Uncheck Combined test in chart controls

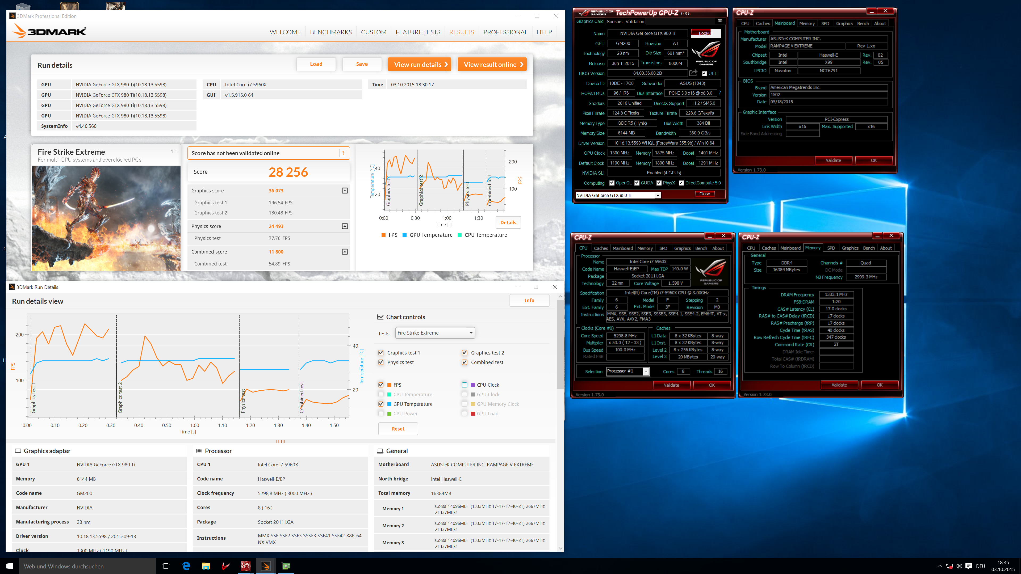[x=465, y=362]
